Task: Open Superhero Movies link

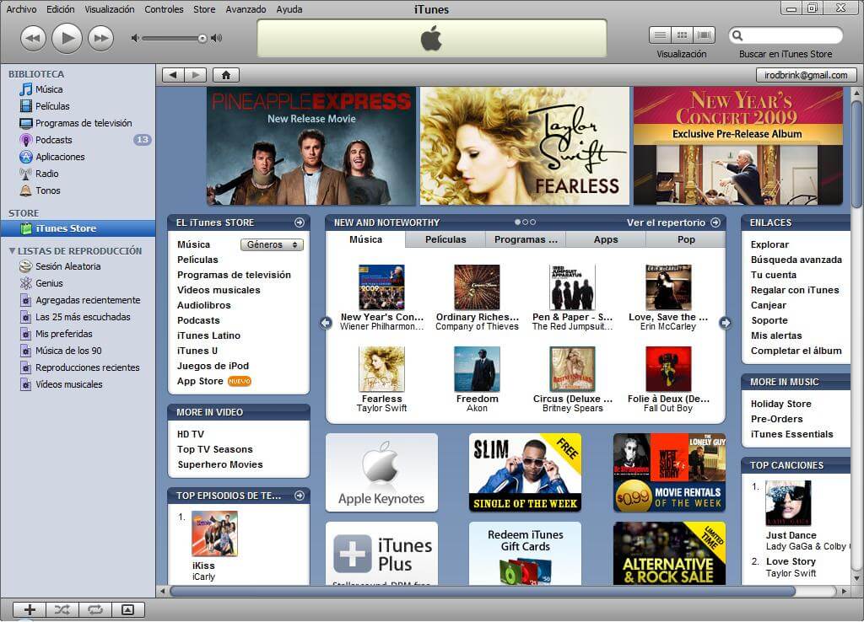Action: pos(220,464)
